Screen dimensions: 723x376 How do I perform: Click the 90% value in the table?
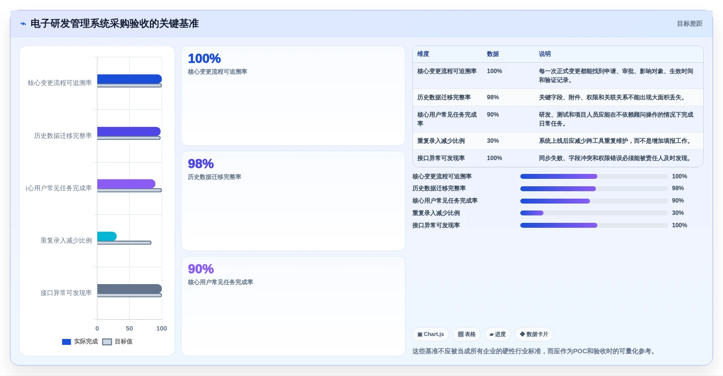click(x=493, y=115)
